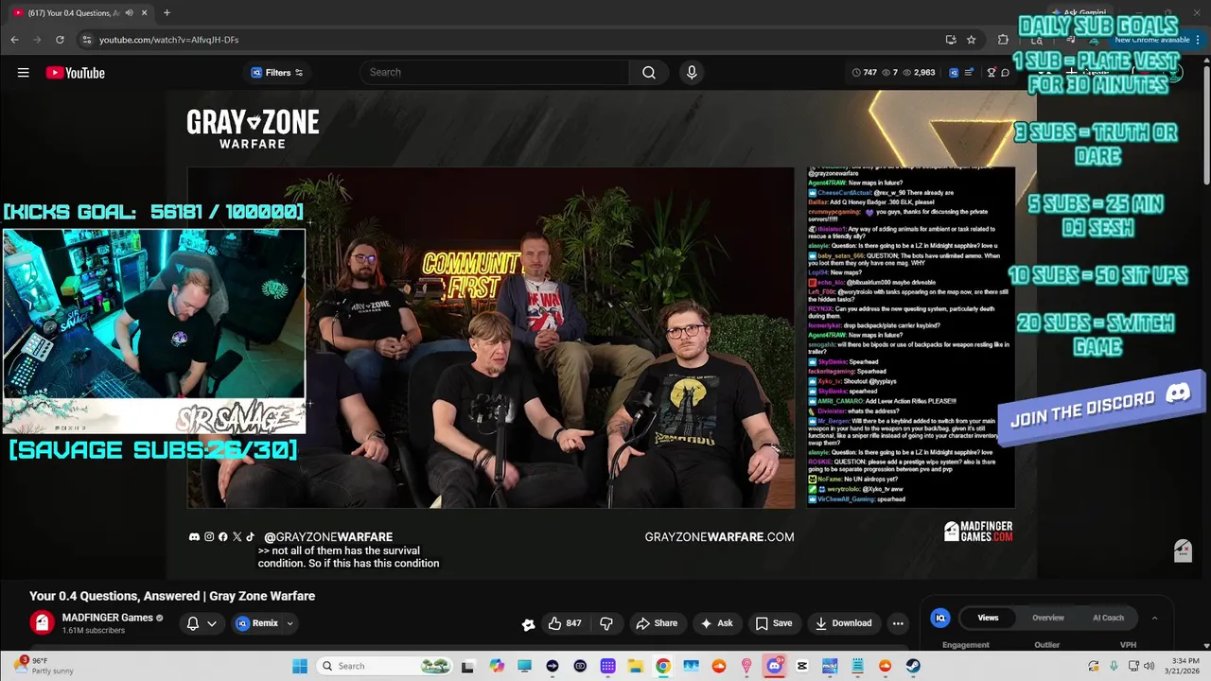Open the vidIQ Filters control

pos(276,73)
